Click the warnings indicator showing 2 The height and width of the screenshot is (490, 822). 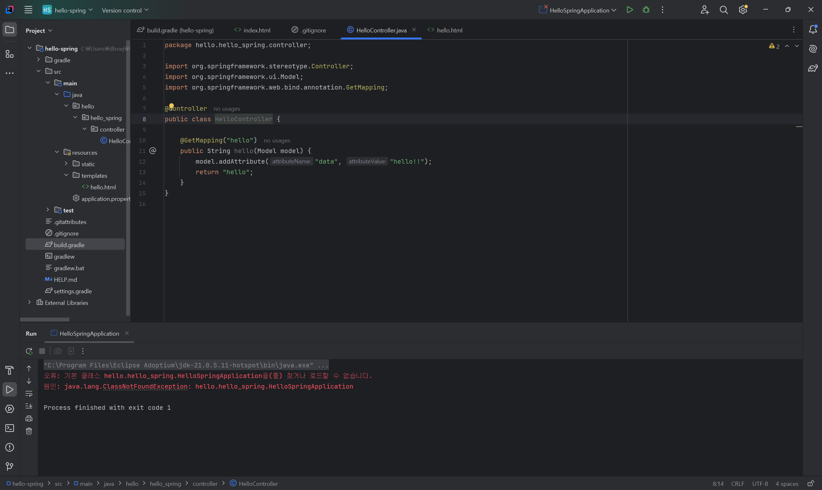(774, 46)
